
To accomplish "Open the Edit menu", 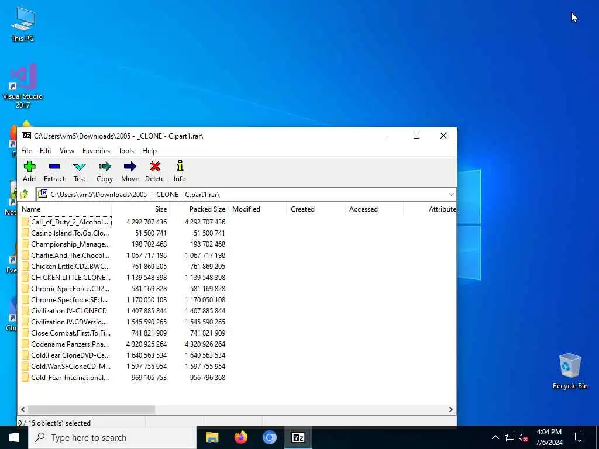I will coord(46,151).
